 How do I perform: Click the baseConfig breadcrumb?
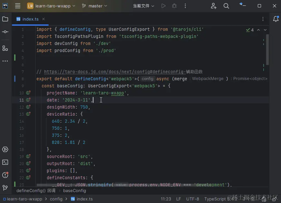pyautogui.click(x=74, y=191)
